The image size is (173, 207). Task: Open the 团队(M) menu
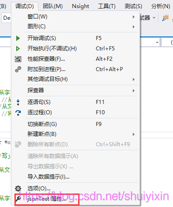pos(53,6)
